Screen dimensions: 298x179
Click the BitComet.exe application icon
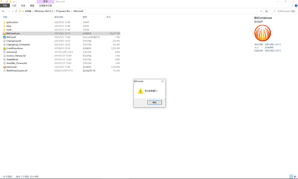(x=4, y=33)
